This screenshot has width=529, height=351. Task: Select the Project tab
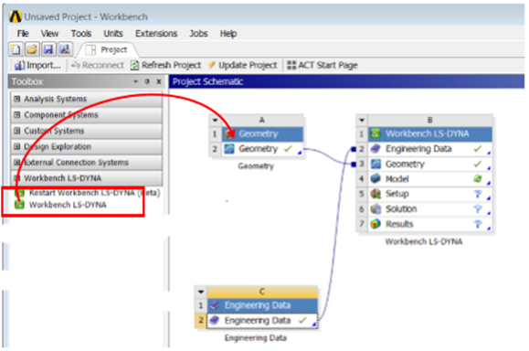pos(107,50)
